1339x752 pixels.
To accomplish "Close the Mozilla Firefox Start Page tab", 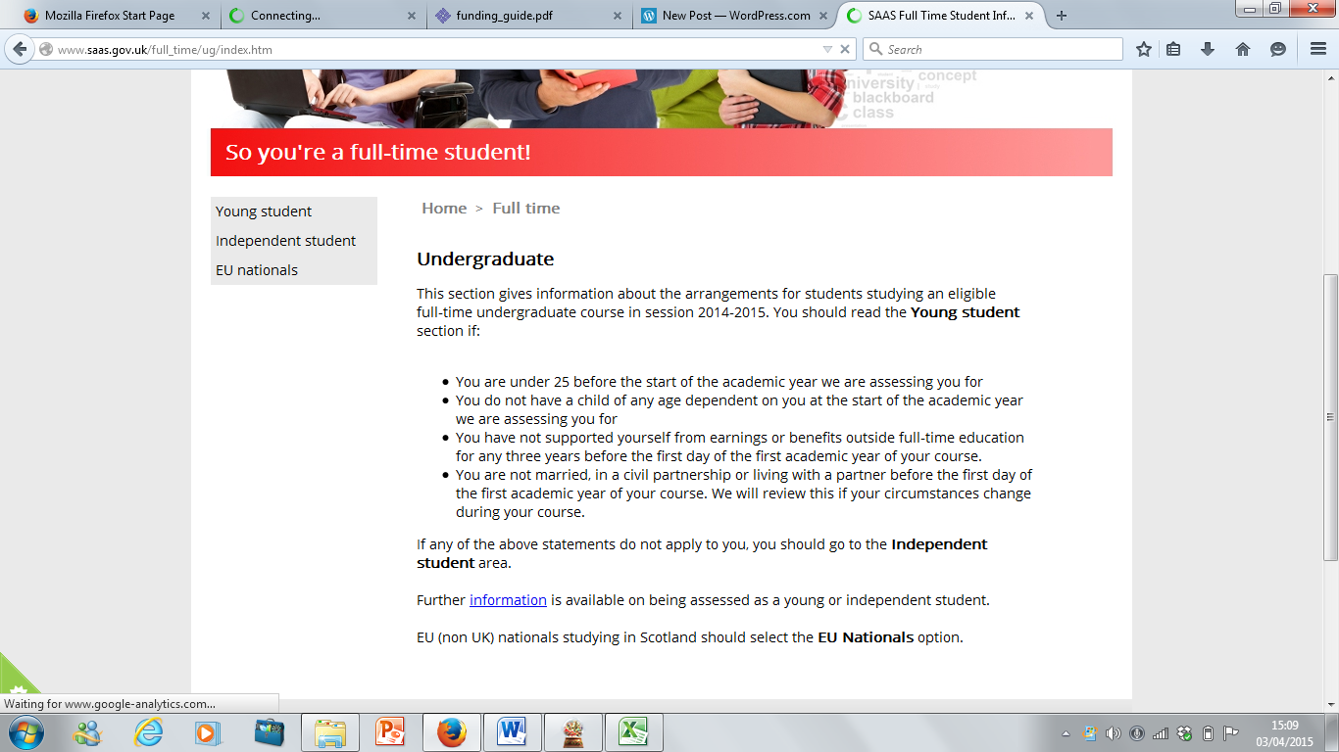I will point(205,16).
